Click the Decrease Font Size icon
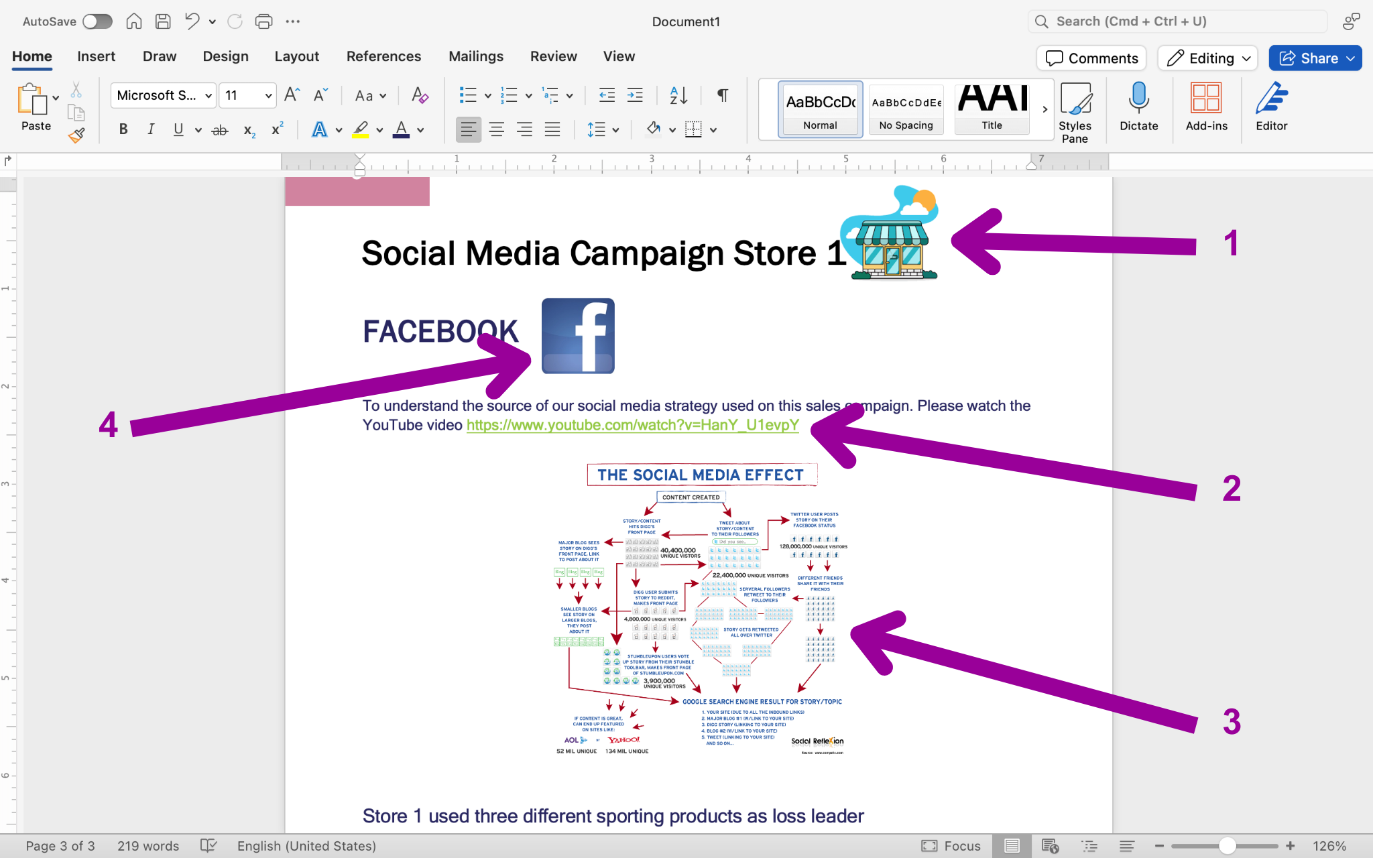 click(320, 95)
